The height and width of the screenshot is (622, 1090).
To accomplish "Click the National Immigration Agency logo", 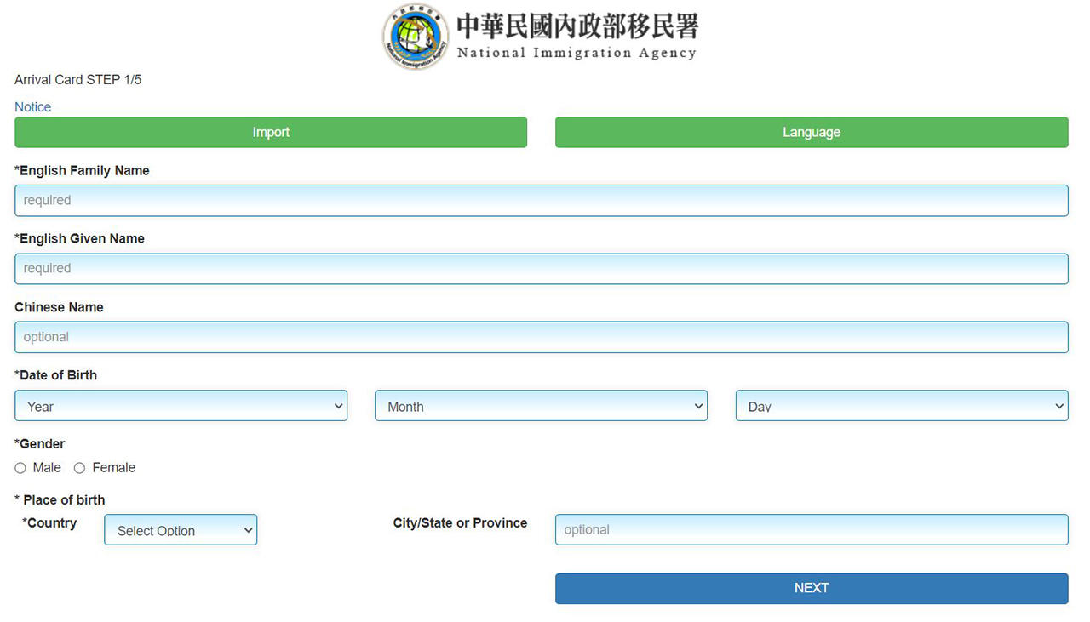I will coord(416,37).
